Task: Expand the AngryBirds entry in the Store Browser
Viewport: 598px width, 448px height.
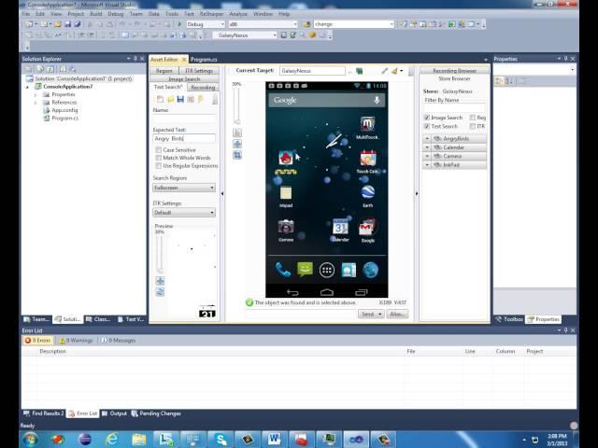Action: (428, 138)
